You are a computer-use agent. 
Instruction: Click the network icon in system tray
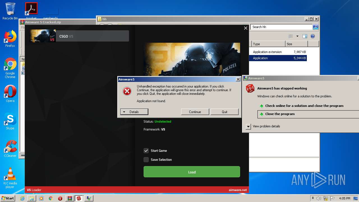click(x=326, y=198)
